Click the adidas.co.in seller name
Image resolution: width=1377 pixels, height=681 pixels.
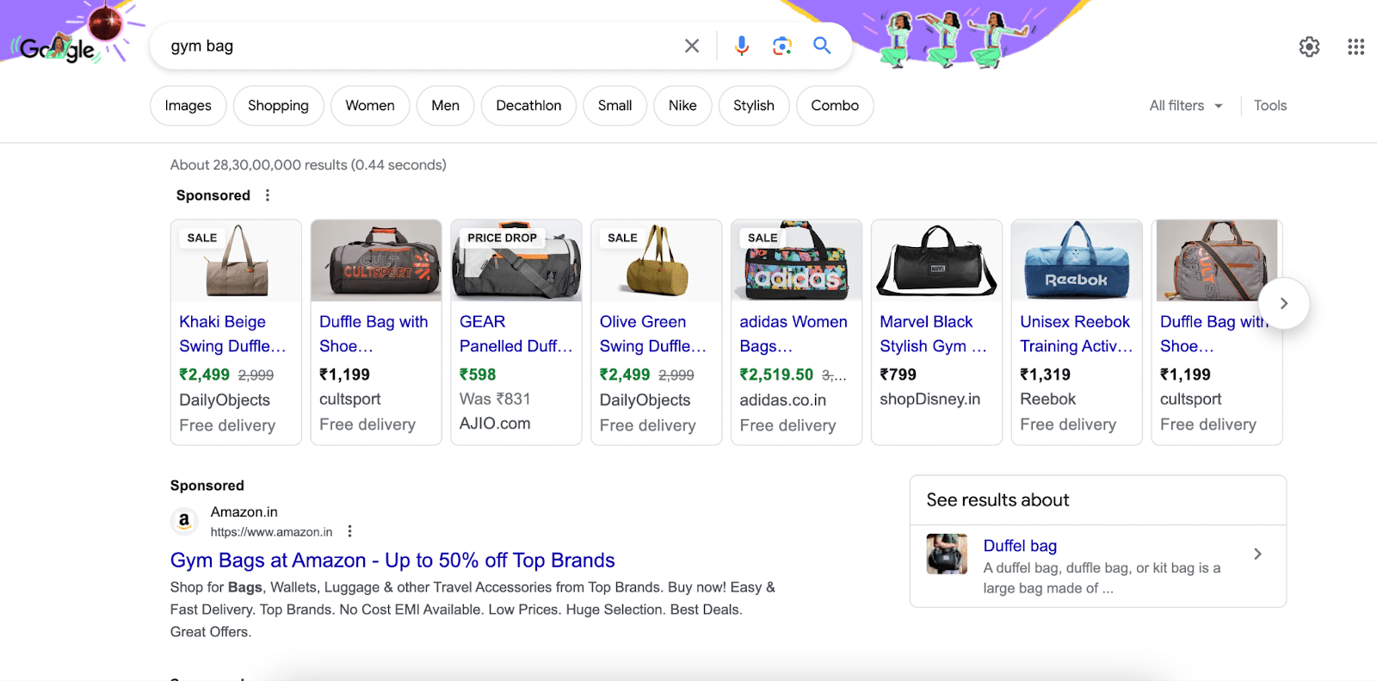[x=782, y=400]
